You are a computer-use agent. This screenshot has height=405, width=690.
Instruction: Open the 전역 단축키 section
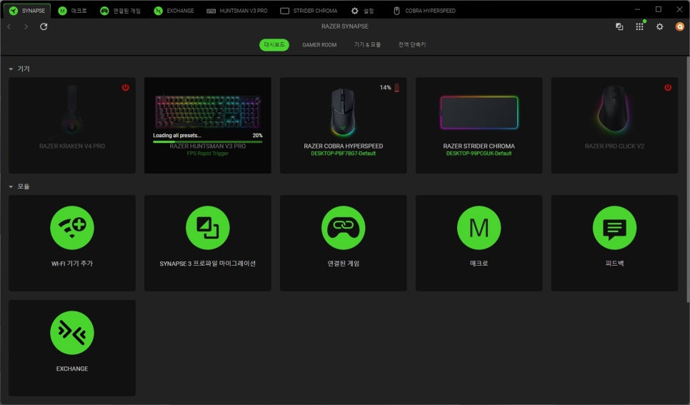[x=412, y=45]
